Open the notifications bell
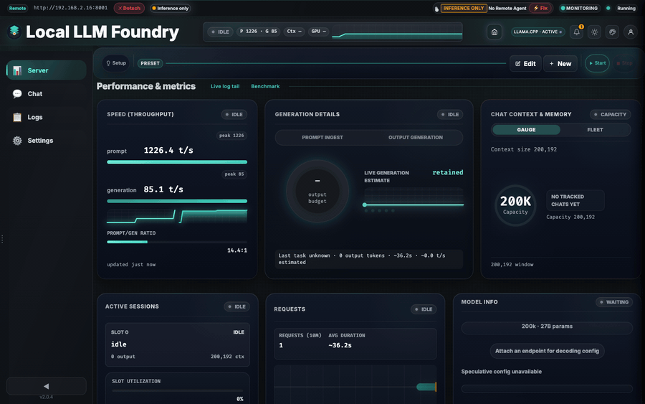 577,32
